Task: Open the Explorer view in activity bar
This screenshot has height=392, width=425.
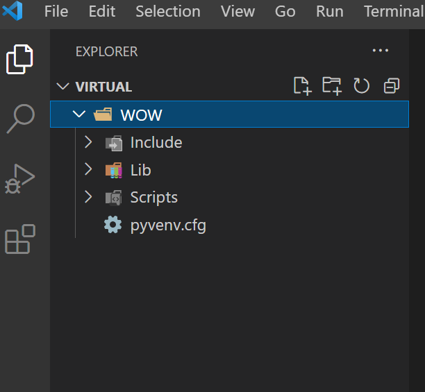Action: pyautogui.click(x=19, y=59)
